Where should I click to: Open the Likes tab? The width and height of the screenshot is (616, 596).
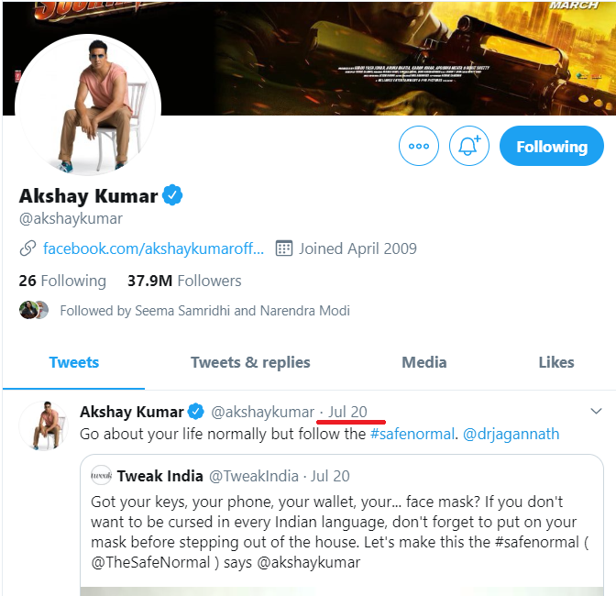tap(555, 362)
